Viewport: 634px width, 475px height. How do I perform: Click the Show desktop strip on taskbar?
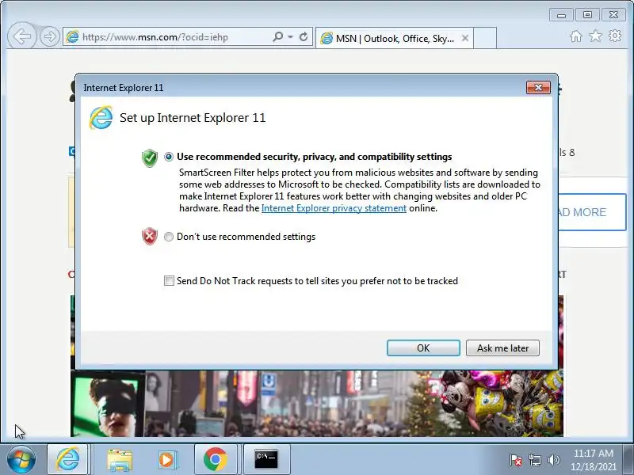(x=628, y=459)
